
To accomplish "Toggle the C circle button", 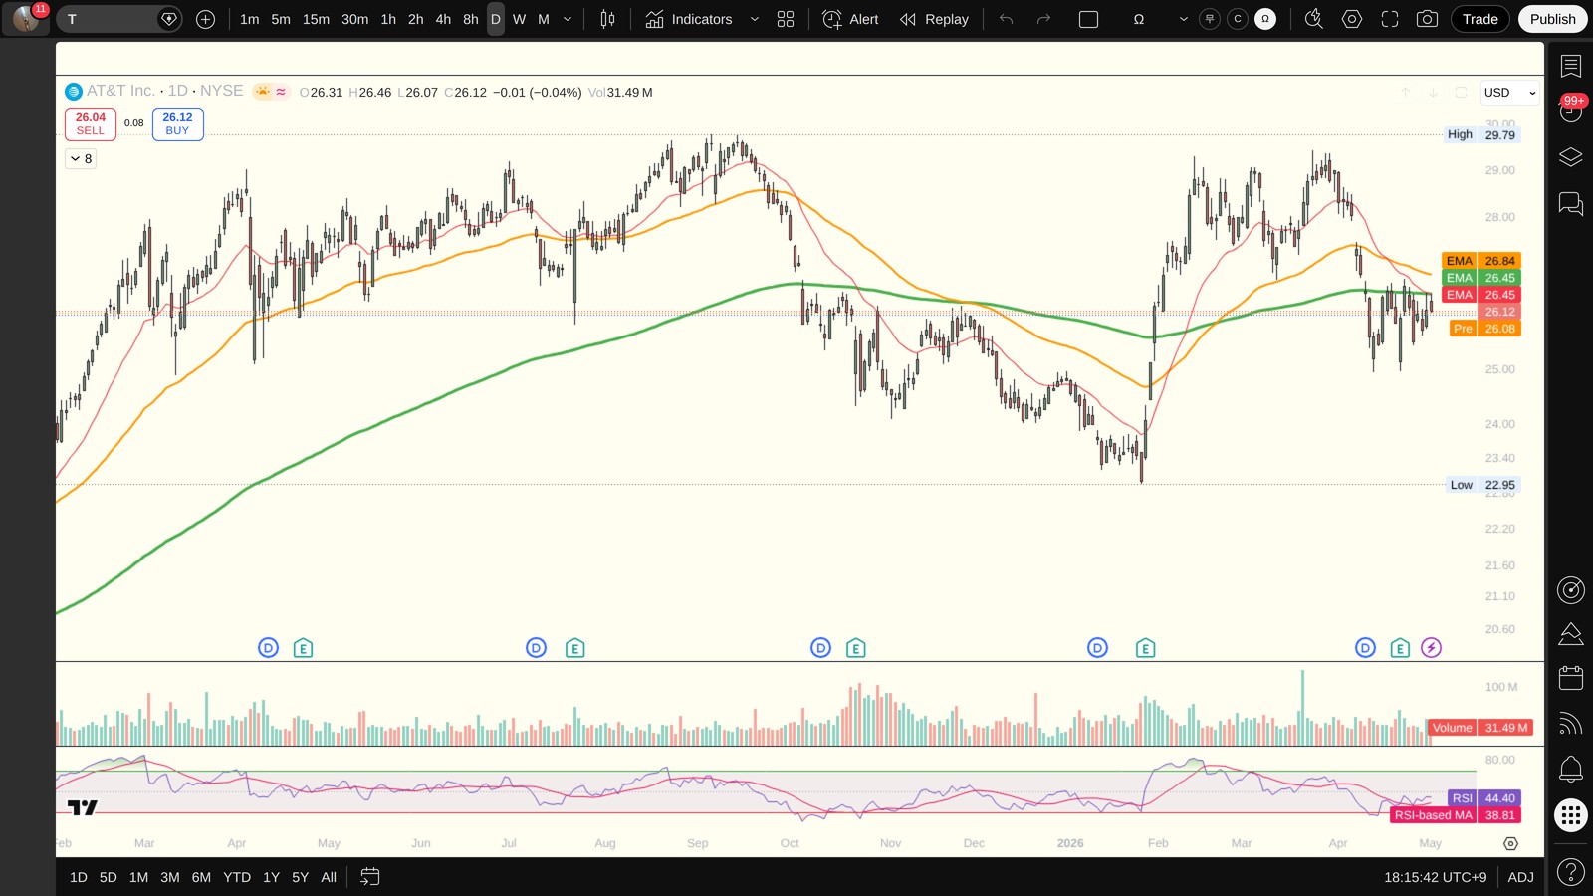I will pos(1238,19).
